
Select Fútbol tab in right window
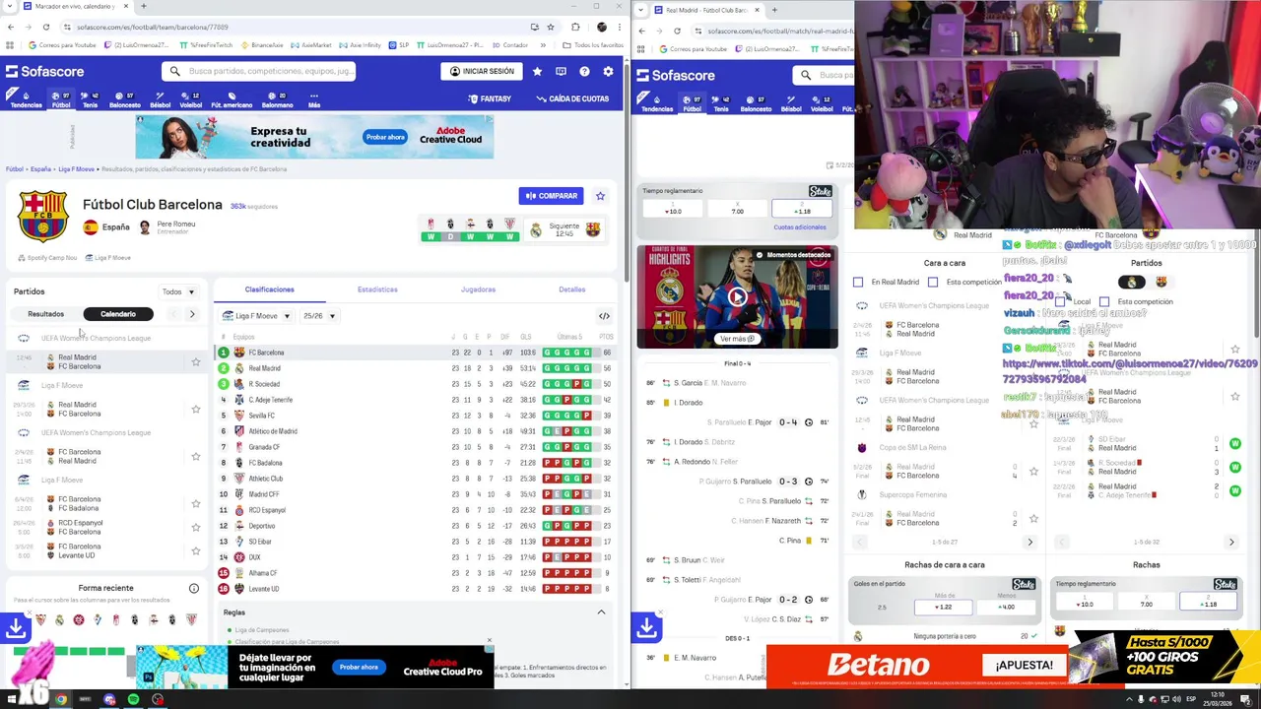(693, 103)
